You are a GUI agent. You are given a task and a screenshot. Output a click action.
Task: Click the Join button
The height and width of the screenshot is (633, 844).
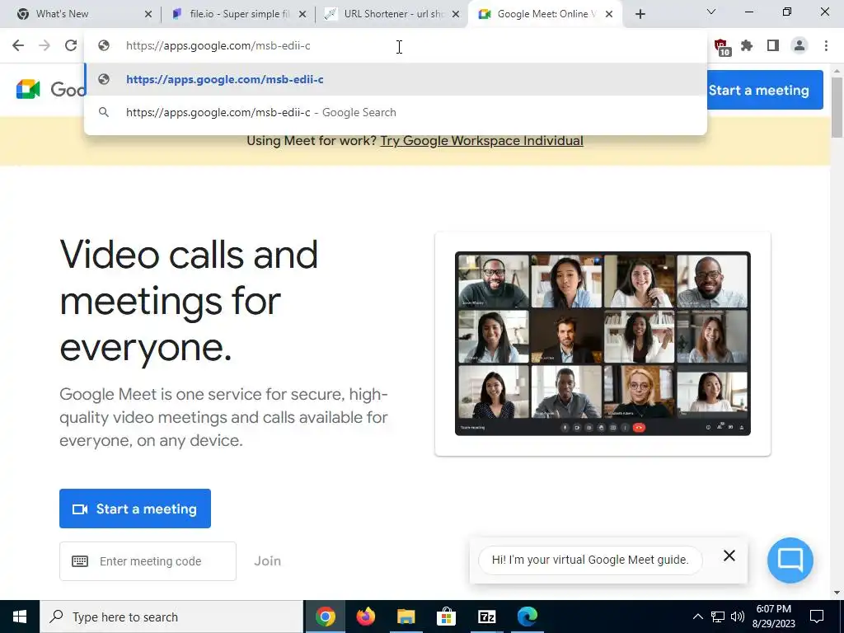268,561
